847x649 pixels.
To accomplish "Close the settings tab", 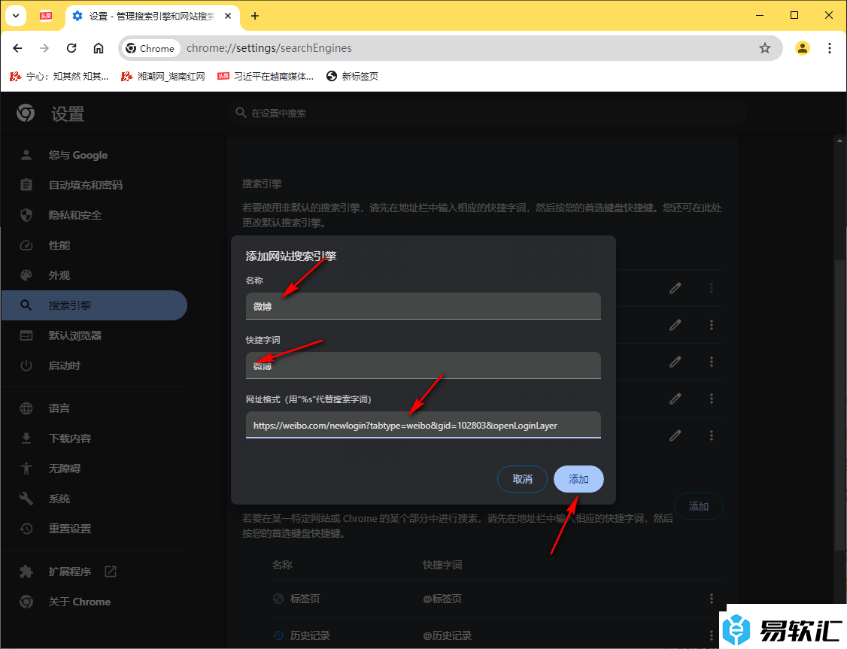I will coord(228,16).
